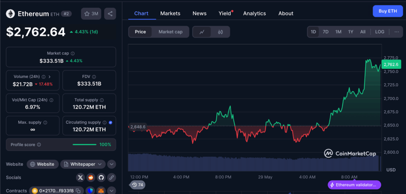Image resolution: width=406 pixels, height=194 pixels.
Task: Toggle chart to Market cap
Action: (x=170, y=32)
